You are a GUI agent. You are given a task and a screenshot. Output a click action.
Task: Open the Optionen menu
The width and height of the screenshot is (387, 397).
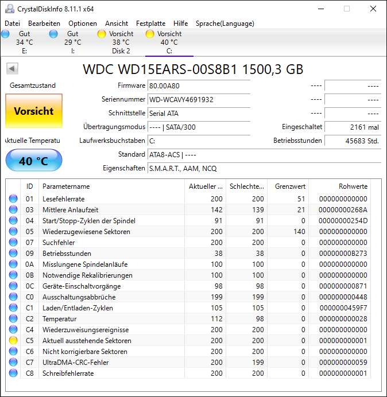83,24
